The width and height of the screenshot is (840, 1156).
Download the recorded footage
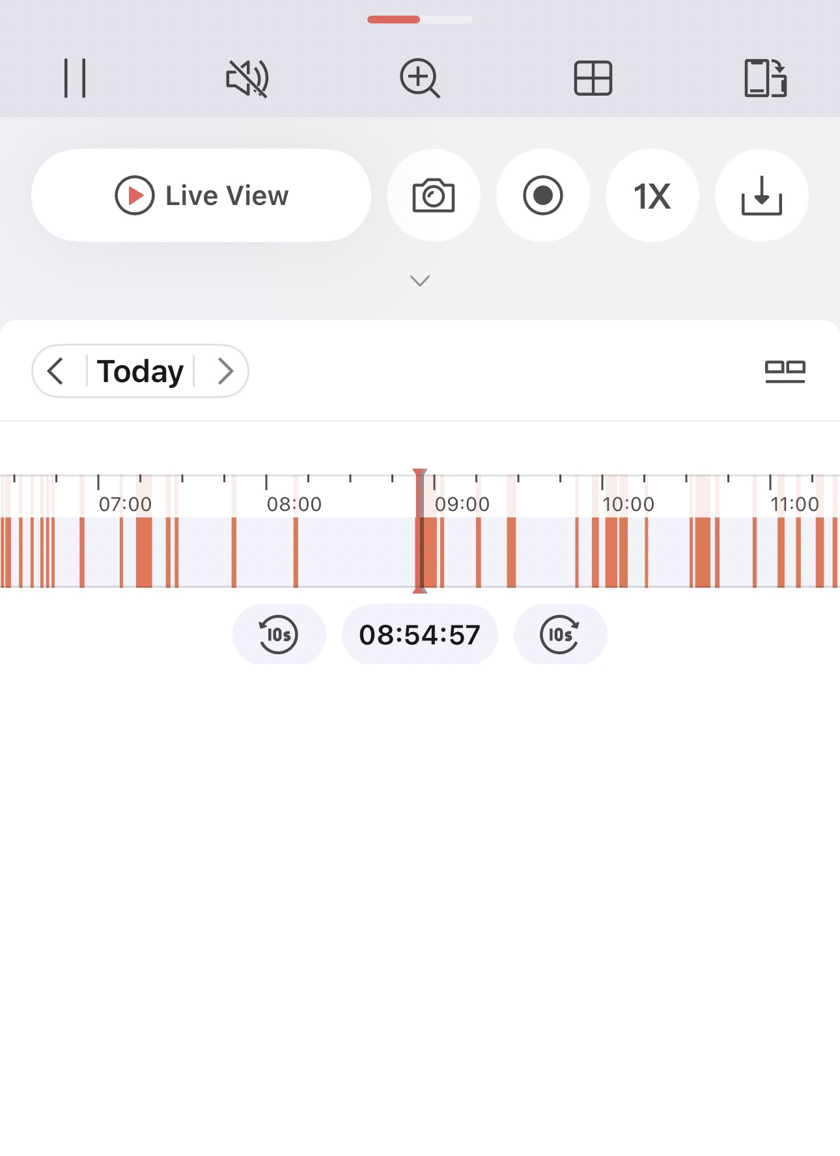[x=761, y=195]
